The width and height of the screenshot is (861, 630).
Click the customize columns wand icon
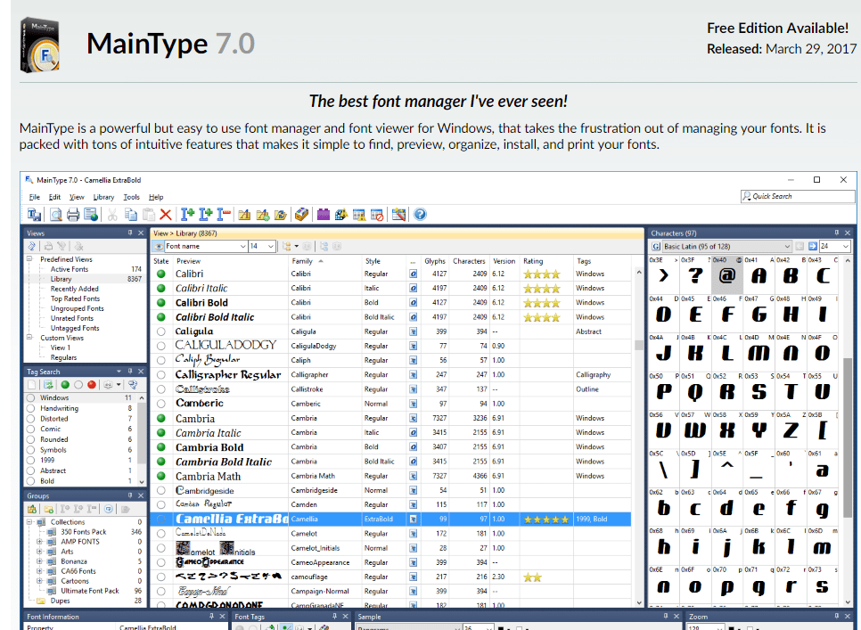399,215
